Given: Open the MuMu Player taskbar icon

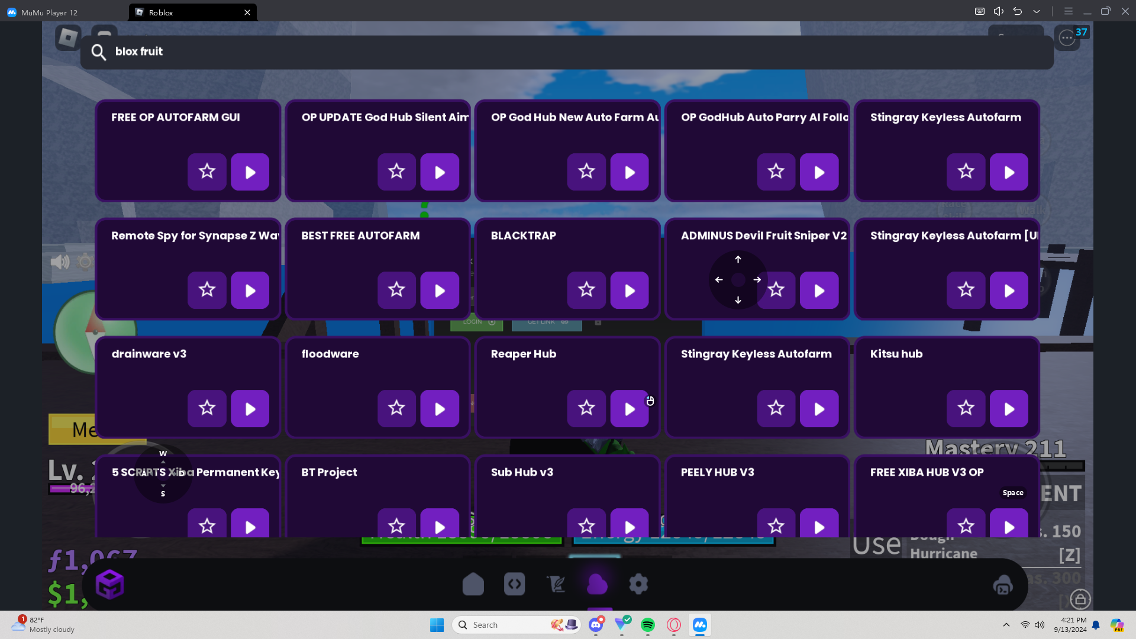Looking at the screenshot, I should click(x=700, y=625).
